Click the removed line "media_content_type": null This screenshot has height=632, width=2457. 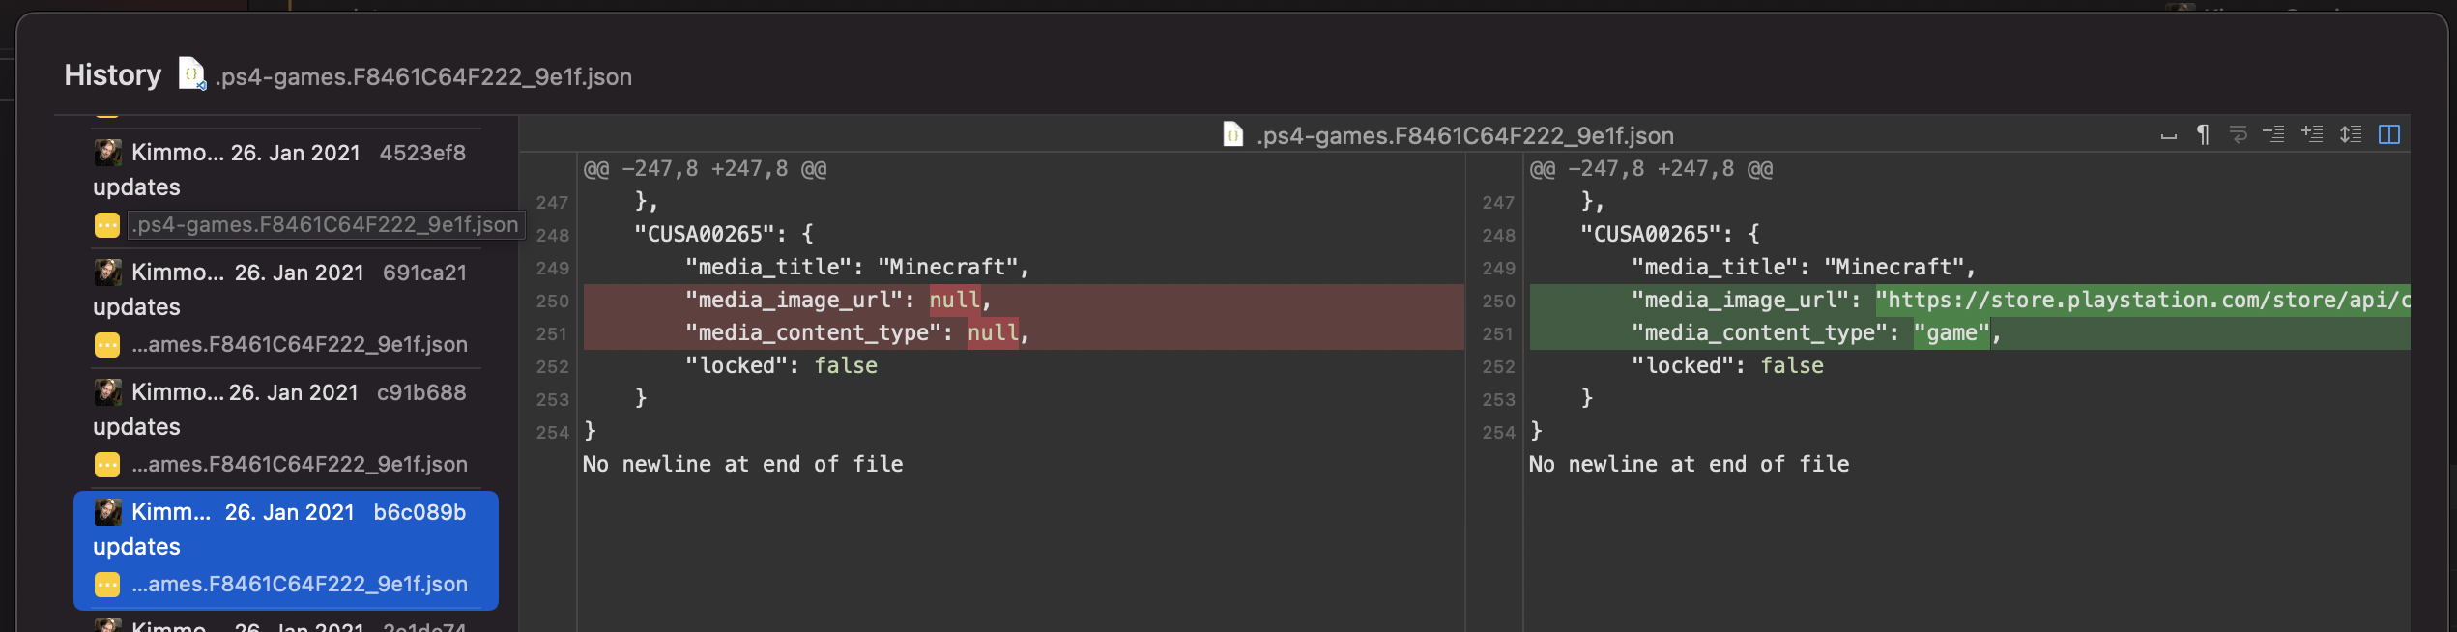coord(1024,333)
